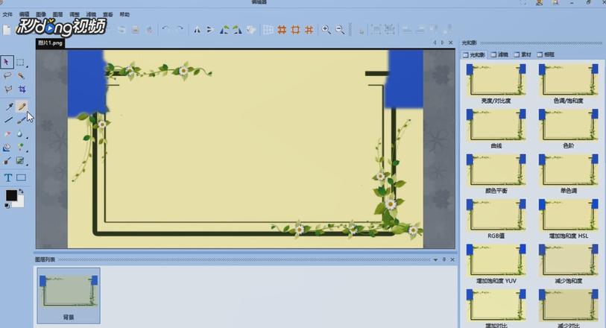Pick the clone stamp picture tool

(x=20, y=161)
